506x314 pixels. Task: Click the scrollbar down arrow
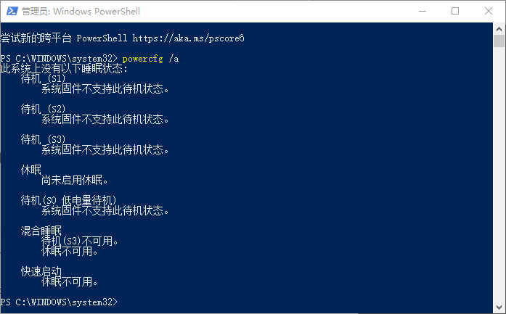(499, 307)
